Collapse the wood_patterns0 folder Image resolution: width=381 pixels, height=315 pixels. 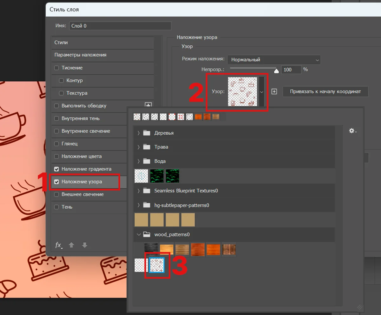click(138, 235)
